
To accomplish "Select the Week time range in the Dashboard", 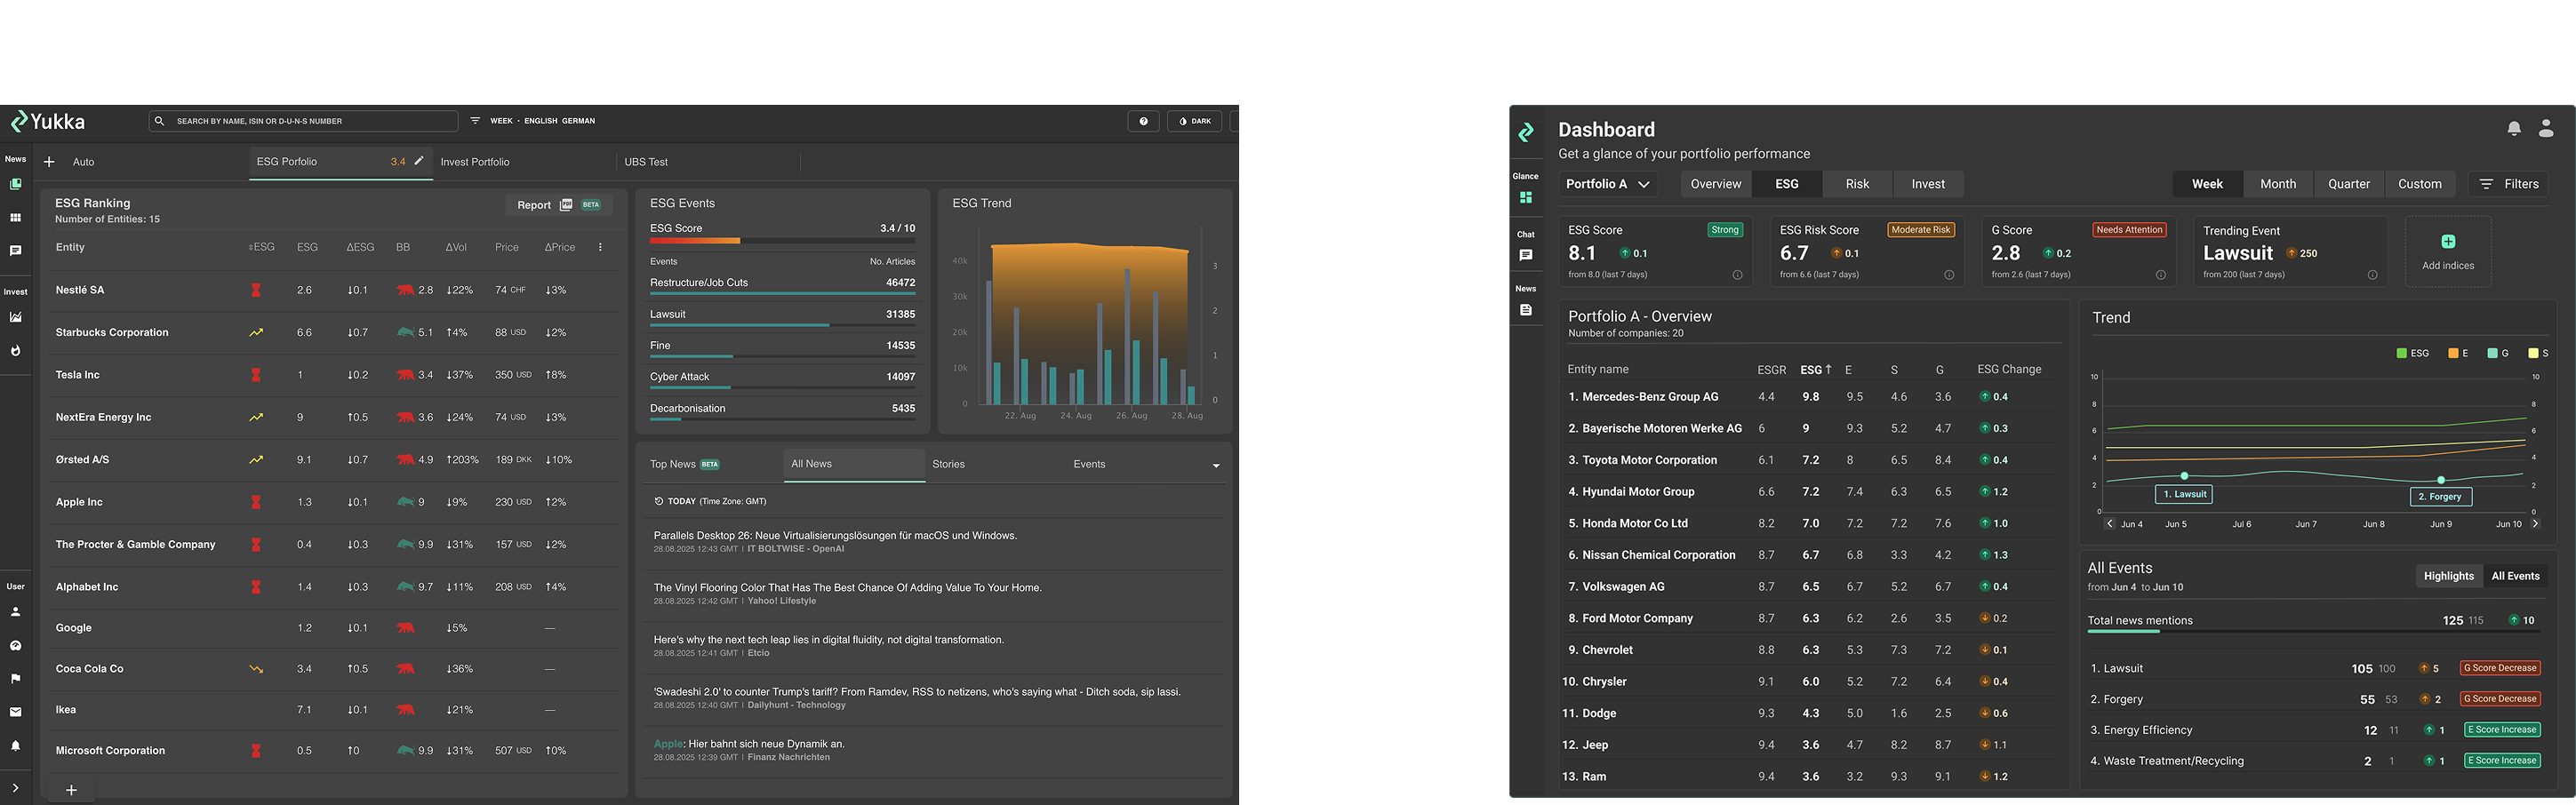I will tap(2207, 184).
